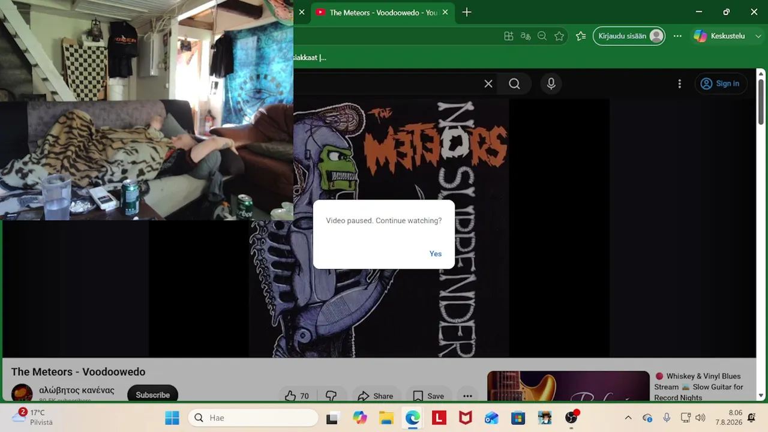Image resolution: width=768 pixels, height=432 pixels.
Task: Click the scrollbar down arrow
Action: point(761,395)
